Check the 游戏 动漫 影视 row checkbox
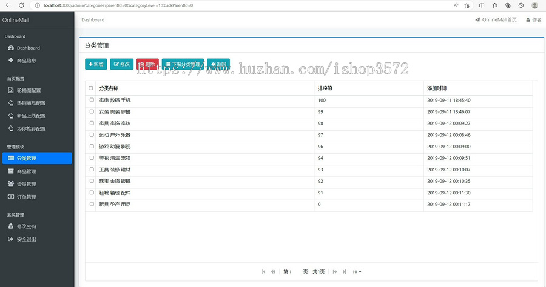The height and width of the screenshot is (287, 546). click(x=92, y=147)
